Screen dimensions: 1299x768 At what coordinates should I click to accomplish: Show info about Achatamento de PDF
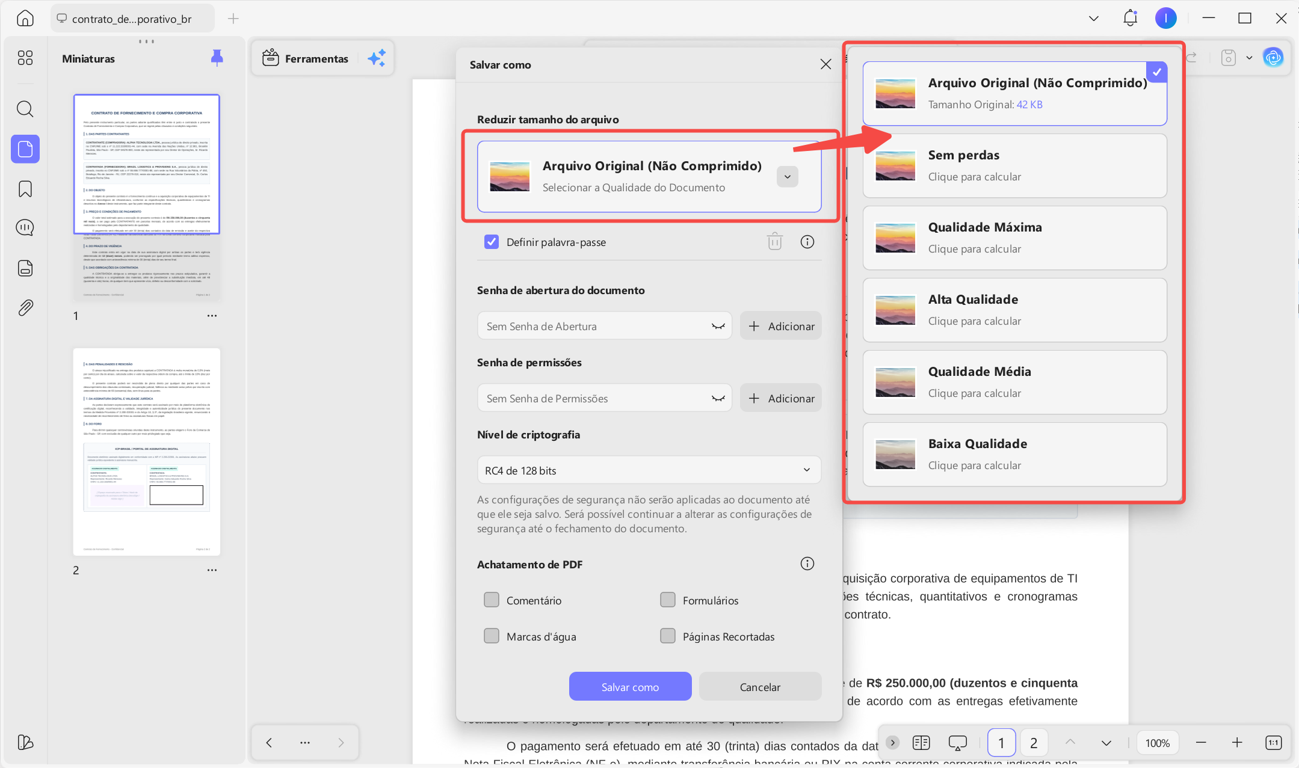coord(807,564)
